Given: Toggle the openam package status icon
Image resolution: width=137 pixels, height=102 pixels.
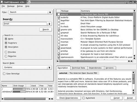Looking at the screenshot, I should [x=59, y=45].
